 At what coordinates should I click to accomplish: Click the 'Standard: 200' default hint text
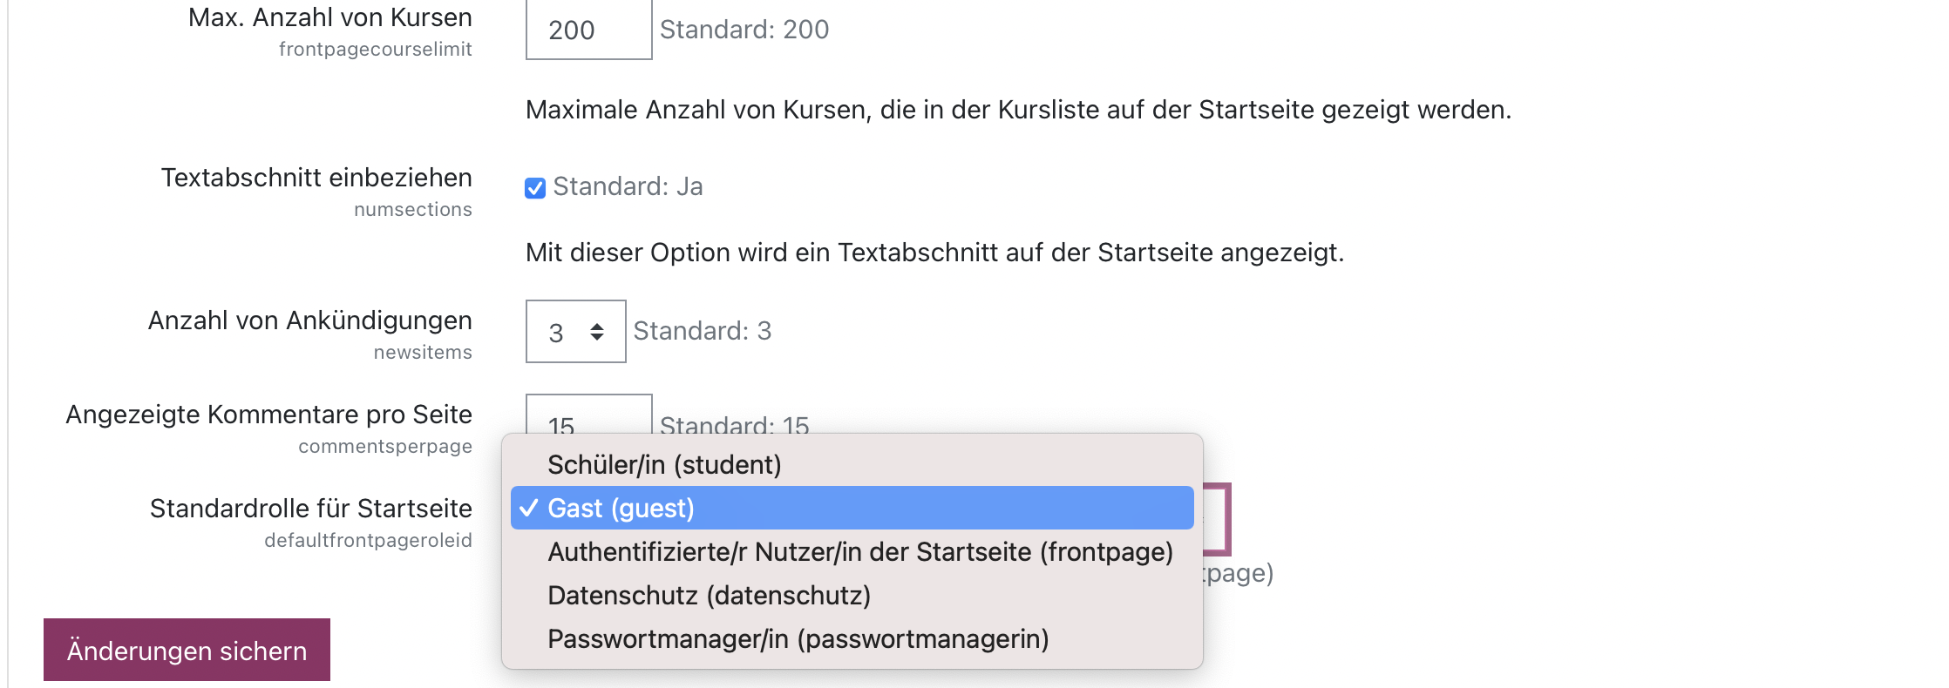pos(744,30)
